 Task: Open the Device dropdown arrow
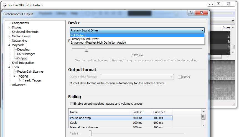click(x=202, y=30)
